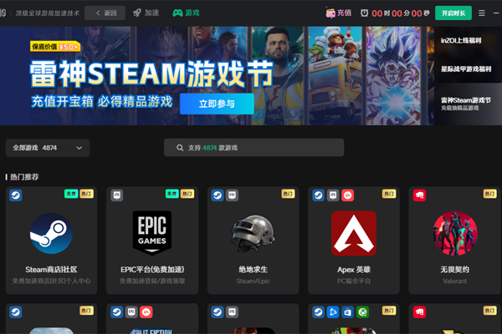Click the Steam商店|社区 title text
The width and height of the screenshot is (502, 334).
[51, 270]
